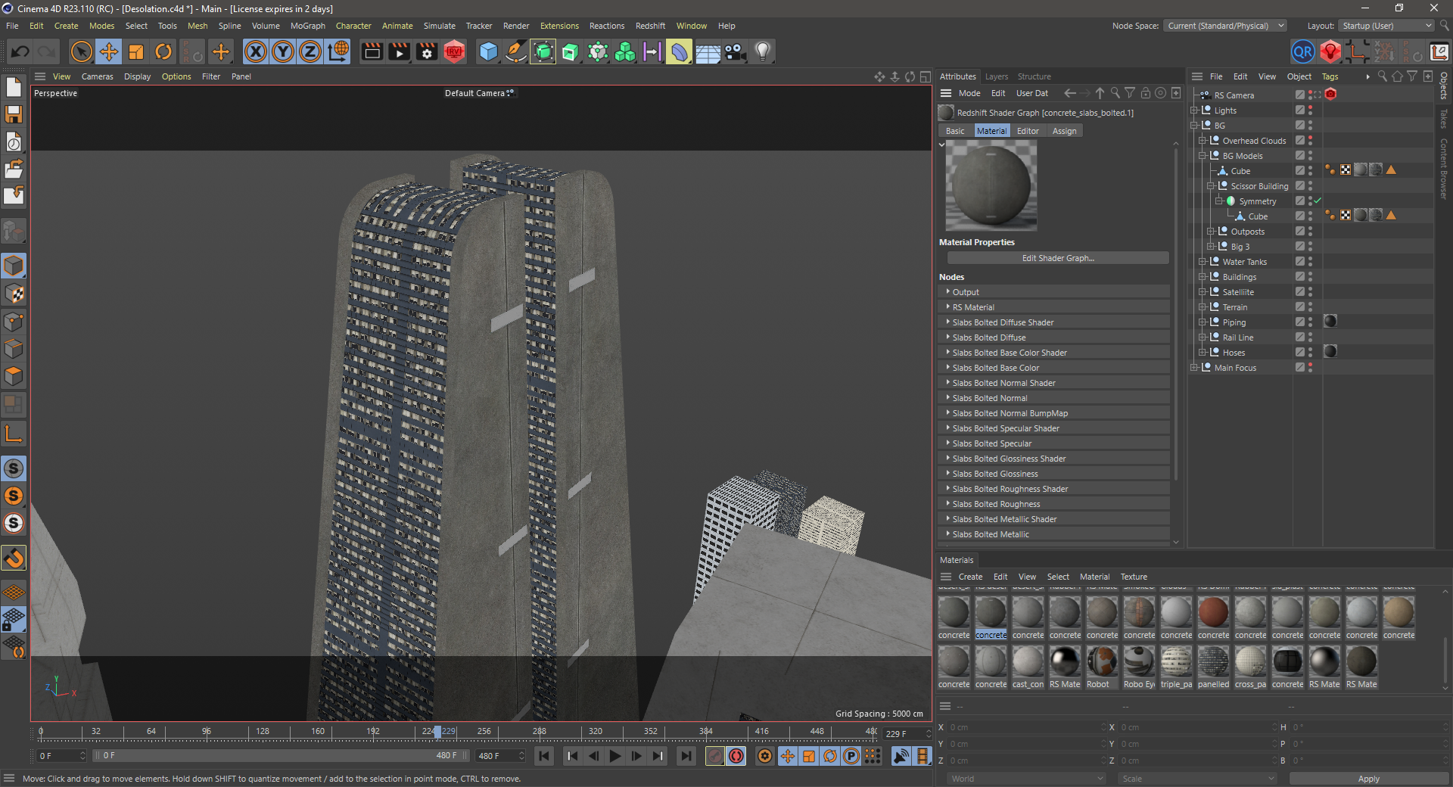Open Render to Picture Viewer icon

click(399, 51)
